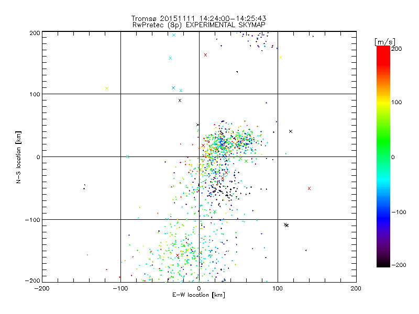Click the subtitle 'RwPretec (8p) EXPERIMENTAL SKYMAP'

pos(199,25)
